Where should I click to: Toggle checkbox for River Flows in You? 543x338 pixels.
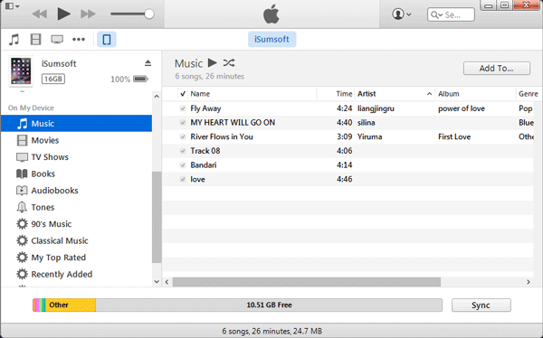(x=183, y=136)
